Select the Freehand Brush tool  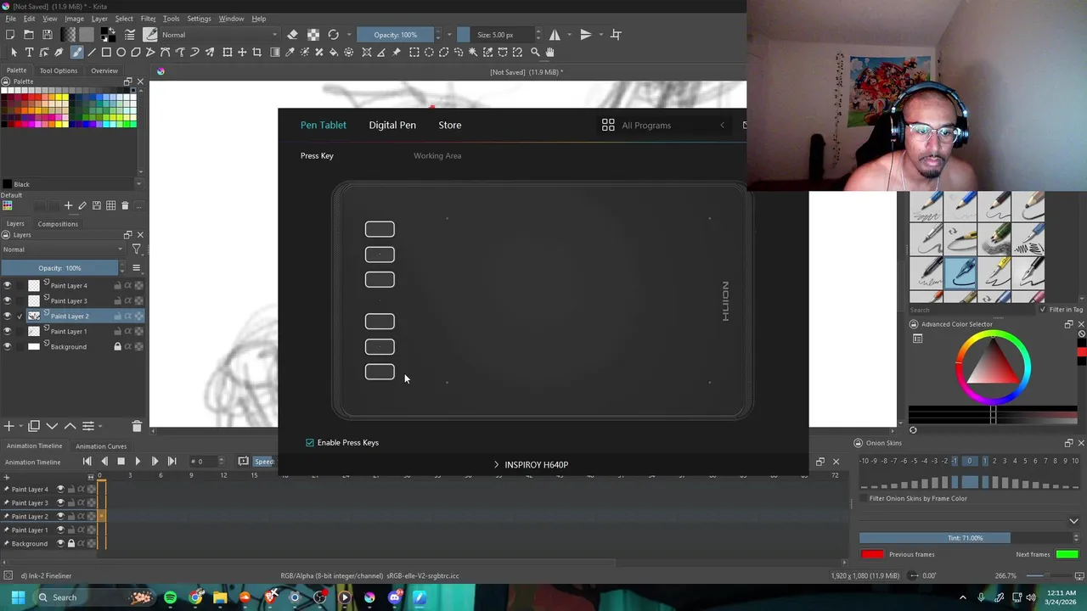[x=76, y=53]
